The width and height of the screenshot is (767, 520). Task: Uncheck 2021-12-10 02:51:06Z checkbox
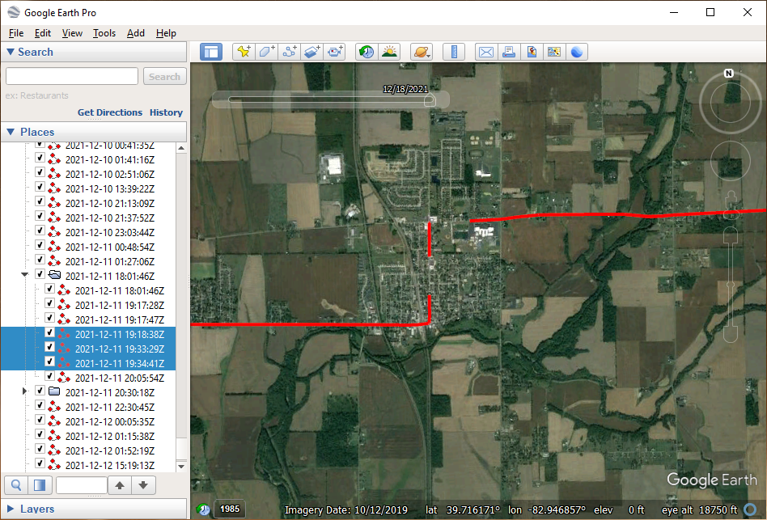click(40, 172)
